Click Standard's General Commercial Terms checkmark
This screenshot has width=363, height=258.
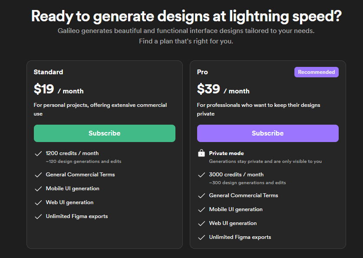pos(38,175)
